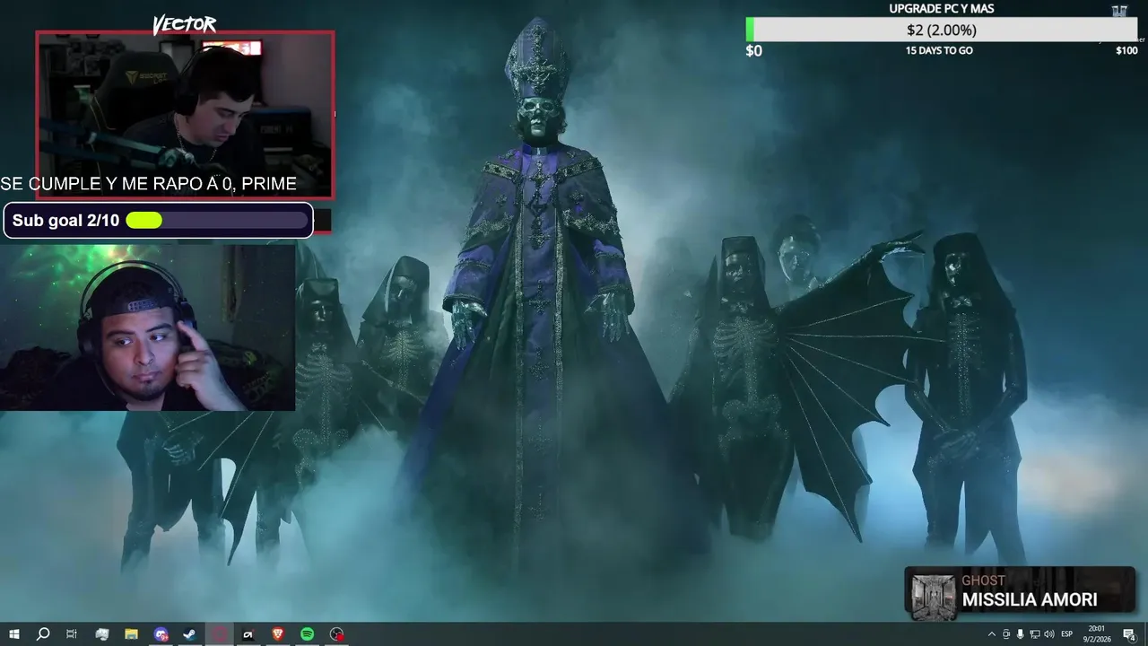Click the scrolling SE CUMPLE Y ME RAPO text
This screenshot has width=1148, height=646.
(148, 184)
